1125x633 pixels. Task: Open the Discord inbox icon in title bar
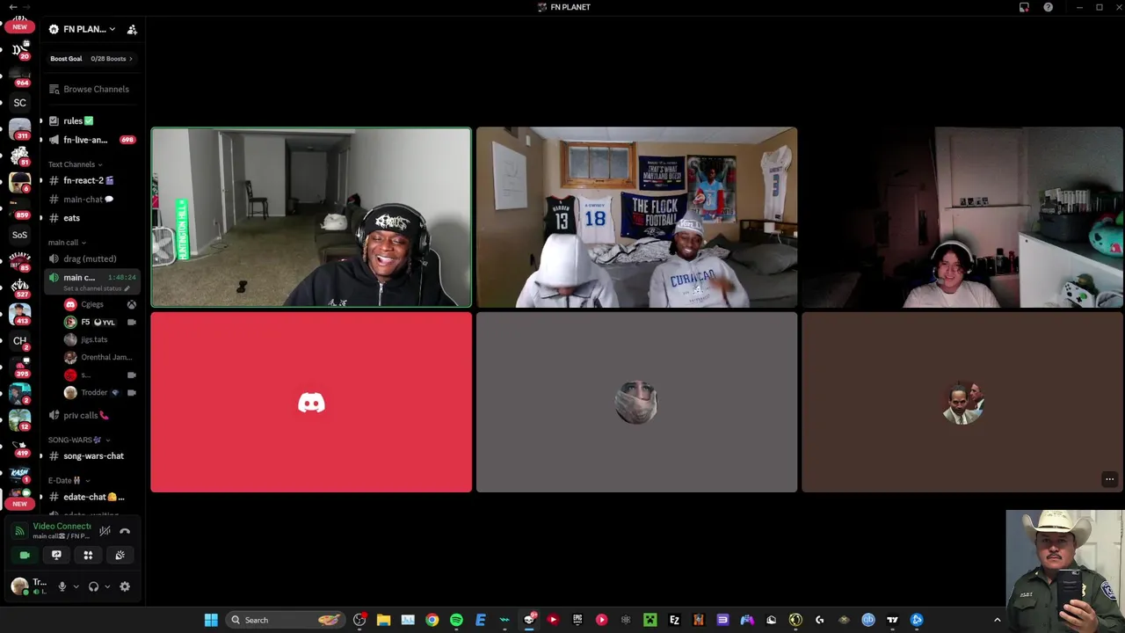[x=1024, y=7]
